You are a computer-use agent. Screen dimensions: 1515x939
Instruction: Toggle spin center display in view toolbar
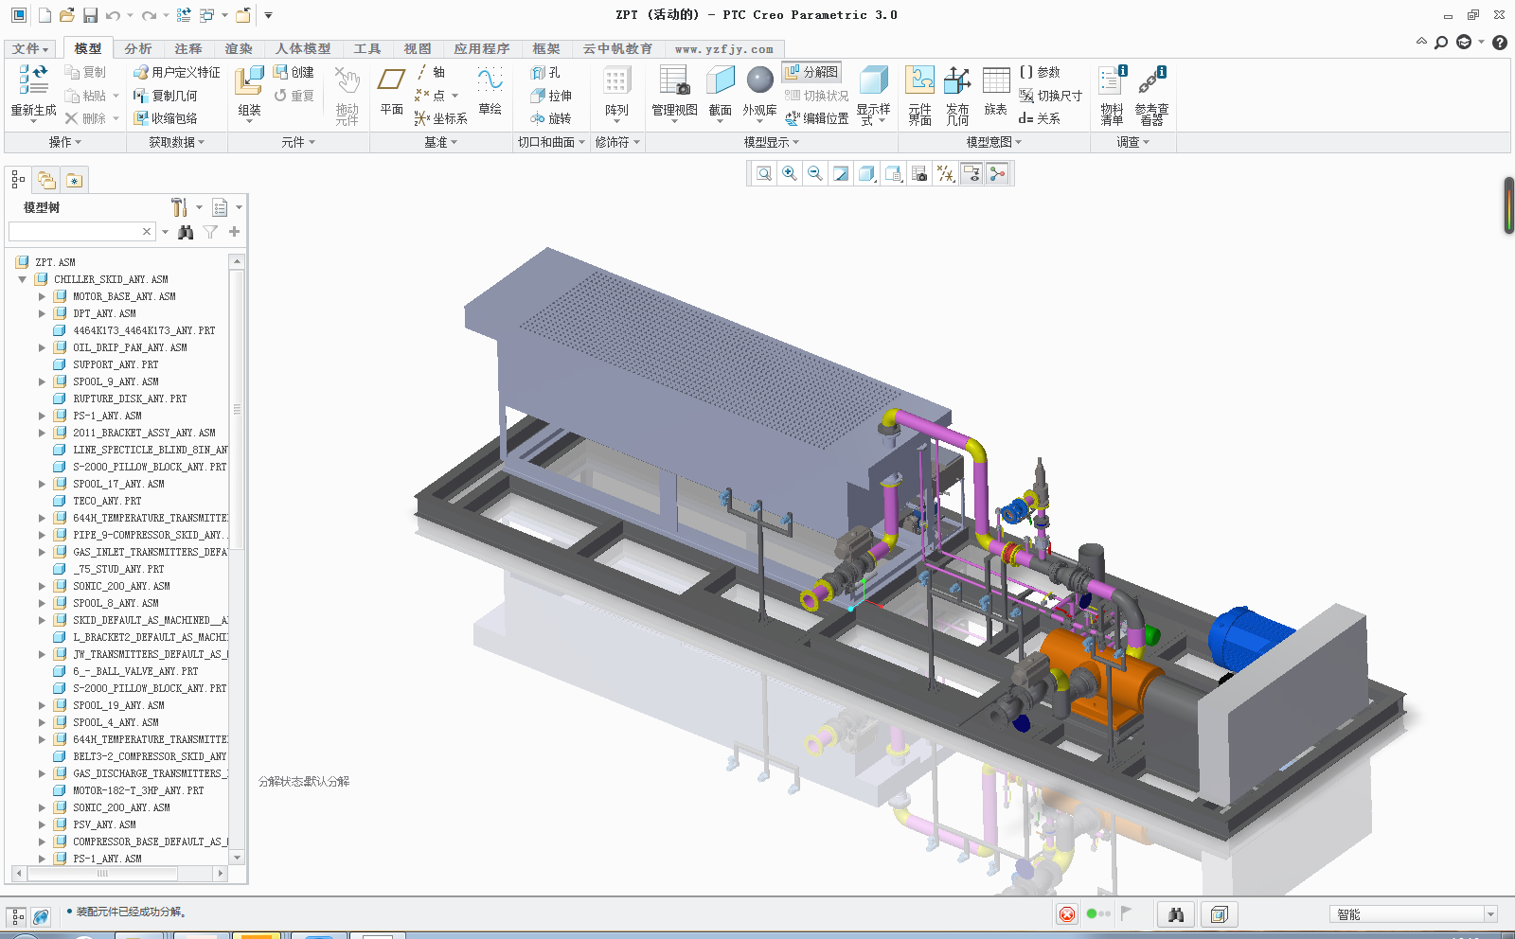997,173
